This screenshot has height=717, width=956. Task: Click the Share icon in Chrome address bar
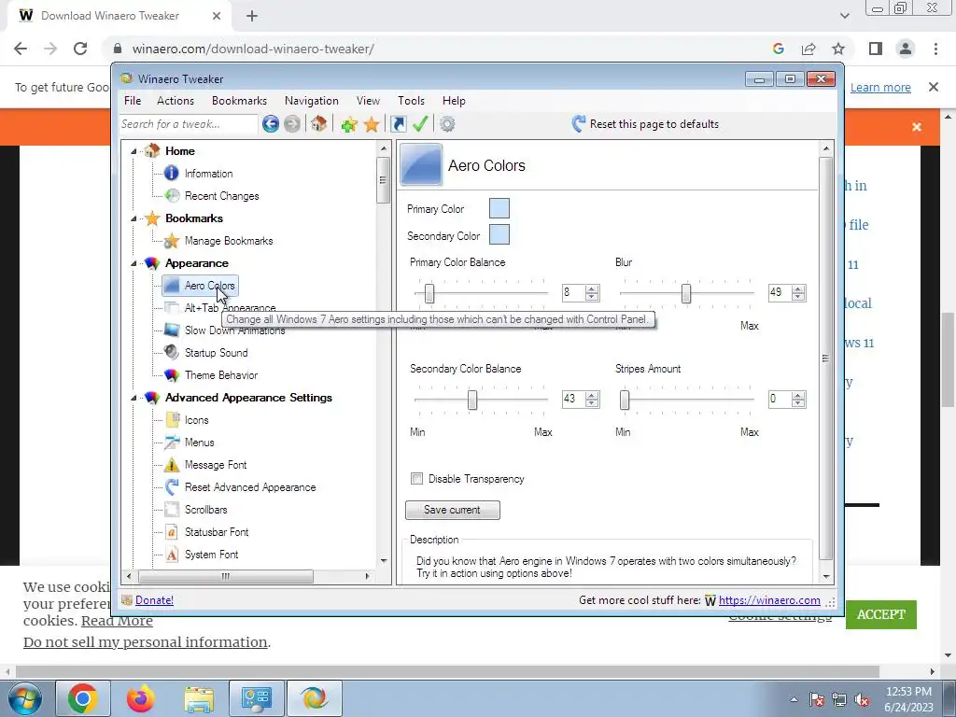808,49
